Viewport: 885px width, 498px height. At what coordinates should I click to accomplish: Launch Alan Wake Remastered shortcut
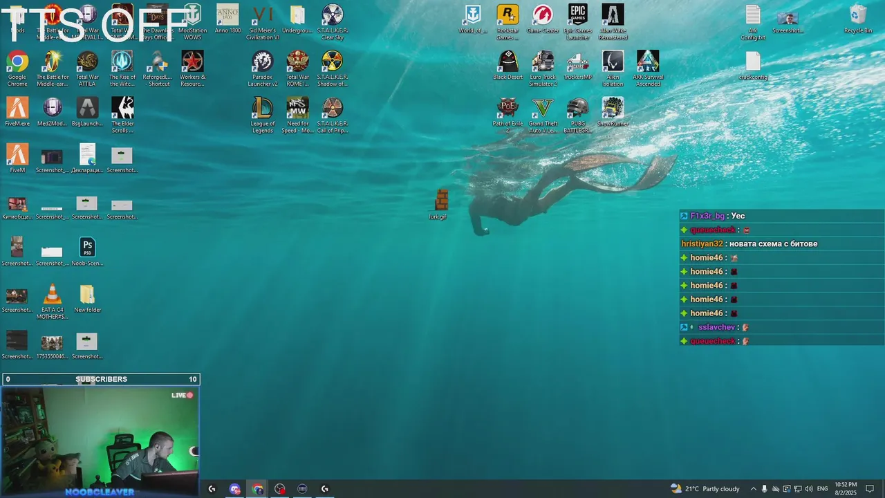pos(613,22)
